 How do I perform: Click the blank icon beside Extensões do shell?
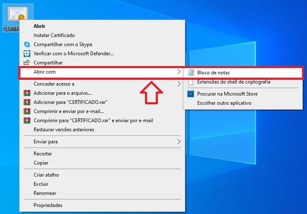[x=191, y=82]
